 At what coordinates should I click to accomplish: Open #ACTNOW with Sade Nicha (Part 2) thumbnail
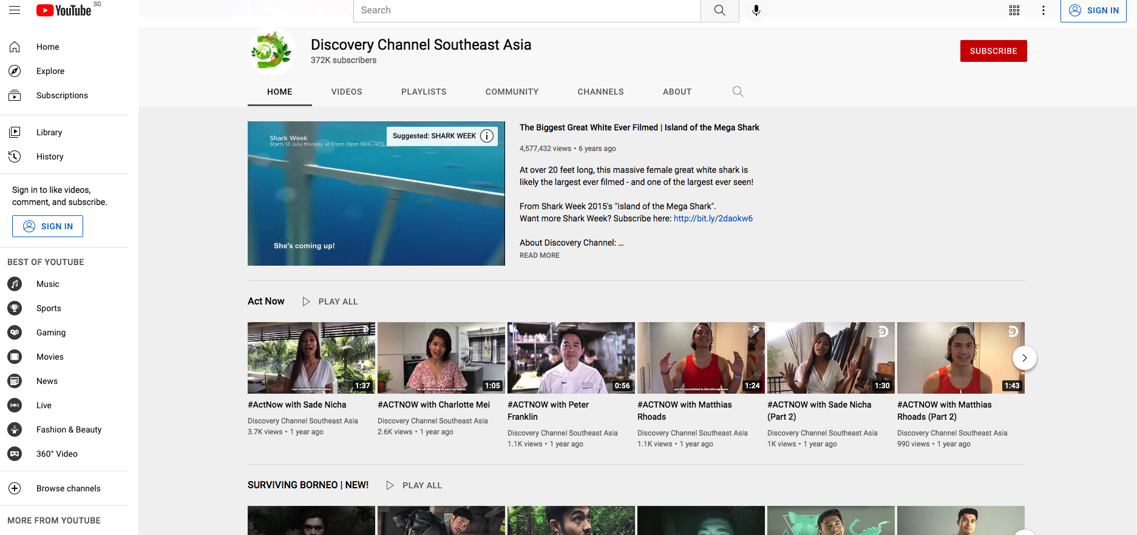coord(831,358)
